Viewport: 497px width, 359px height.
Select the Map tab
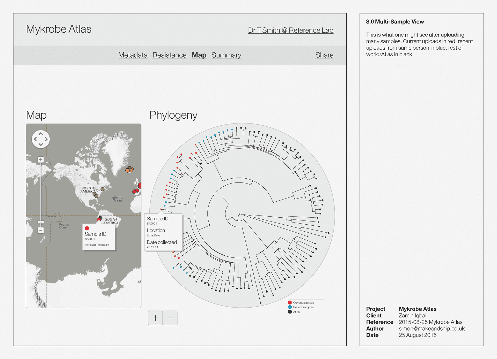199,55
